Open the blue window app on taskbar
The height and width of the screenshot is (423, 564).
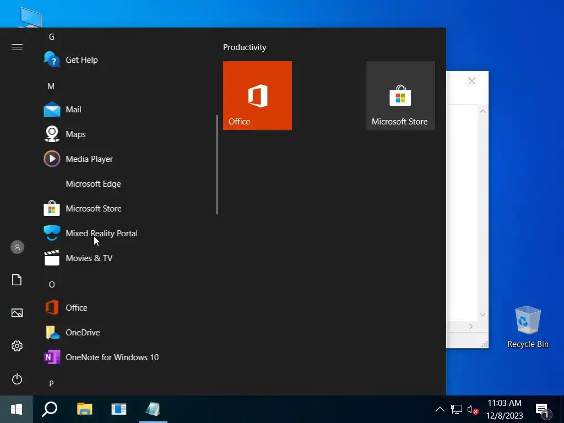(x=119, y=409)
